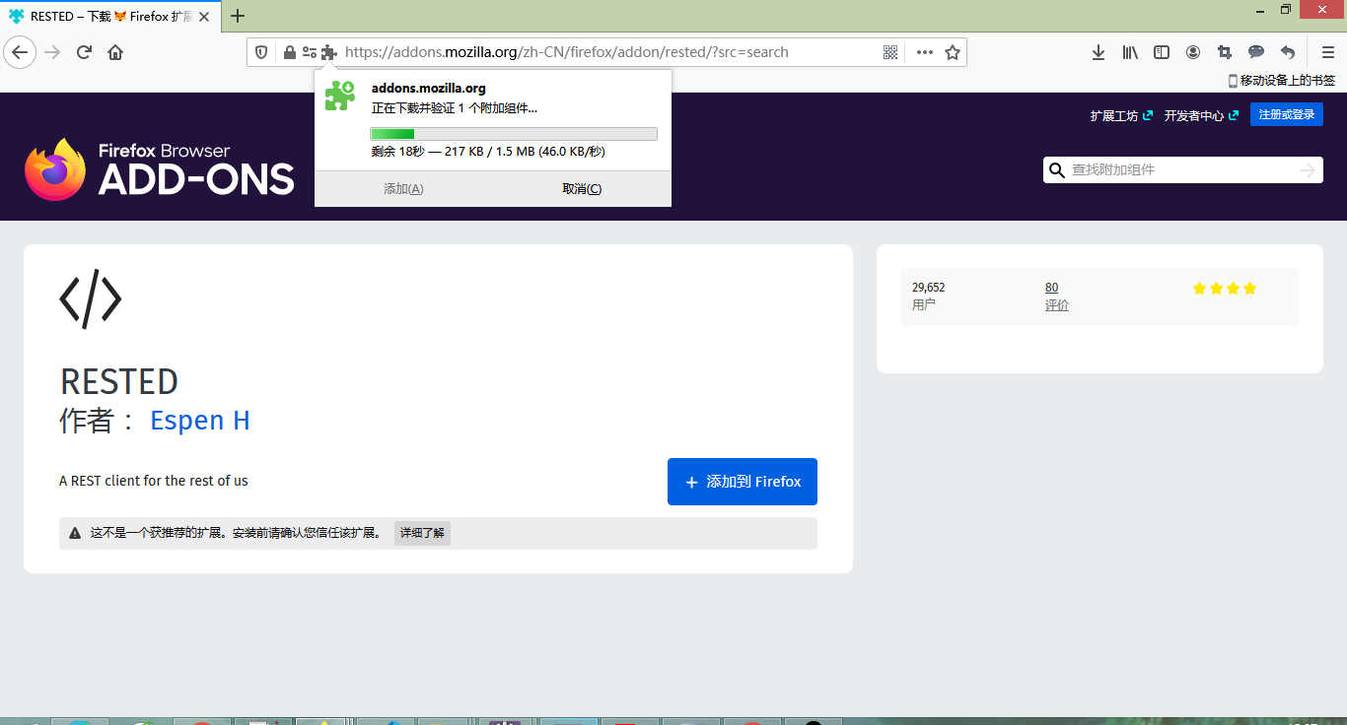Open the Firefox hamburger menu
The image size is (1347, 725).
click(1328, 52)
